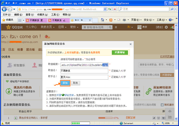The image size is (179, 126).
Task: Click the IE home page icon
Action: 102,20
